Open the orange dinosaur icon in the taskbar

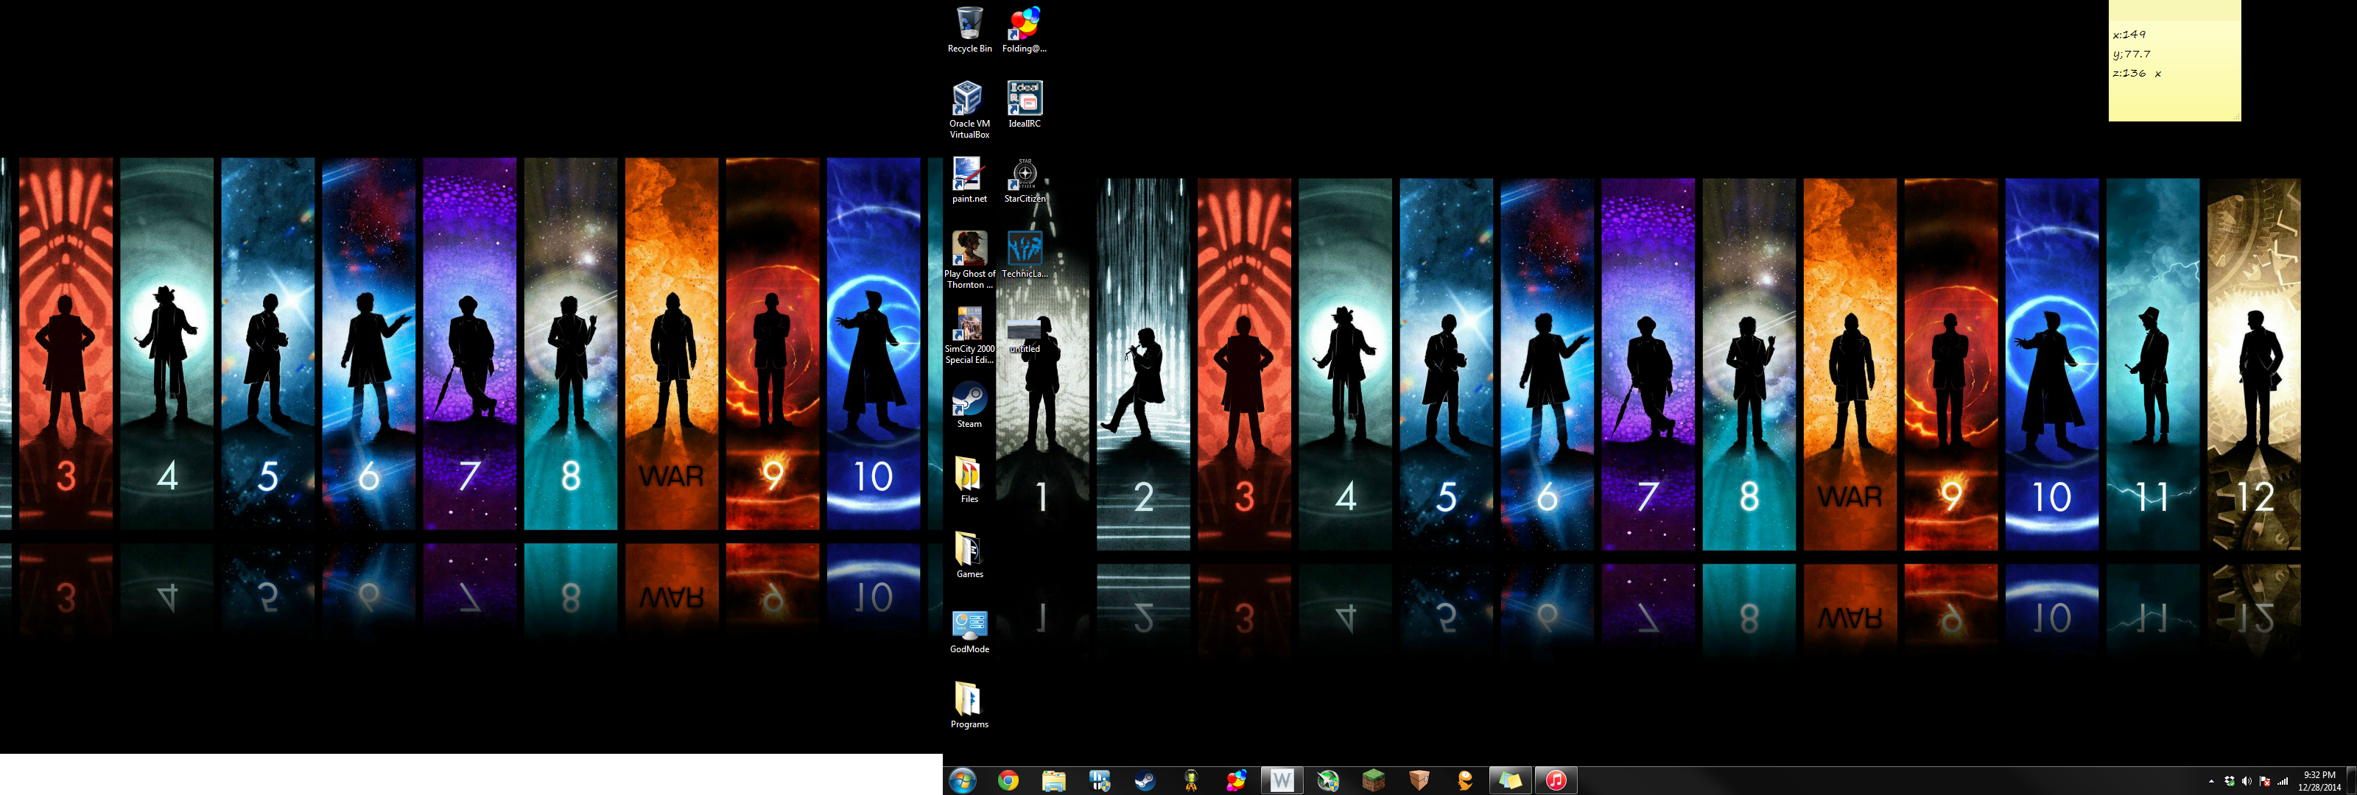pyautogui.click(x=1465, y=780)
